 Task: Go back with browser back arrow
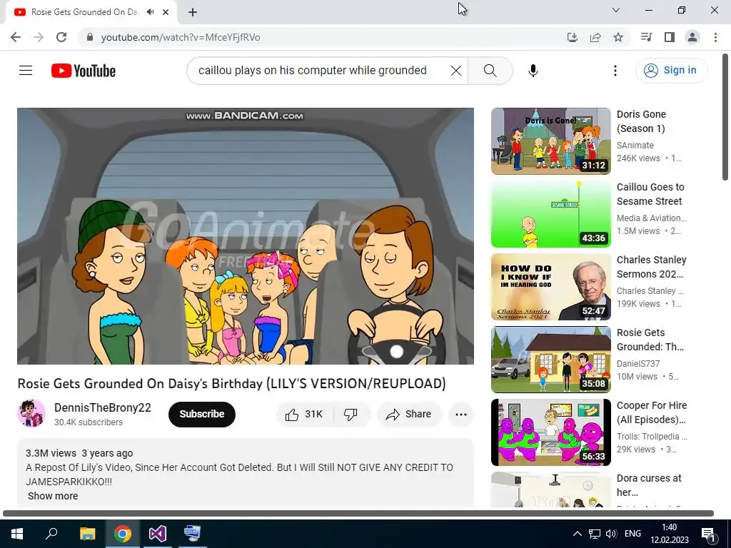click(x=16, y=37)
